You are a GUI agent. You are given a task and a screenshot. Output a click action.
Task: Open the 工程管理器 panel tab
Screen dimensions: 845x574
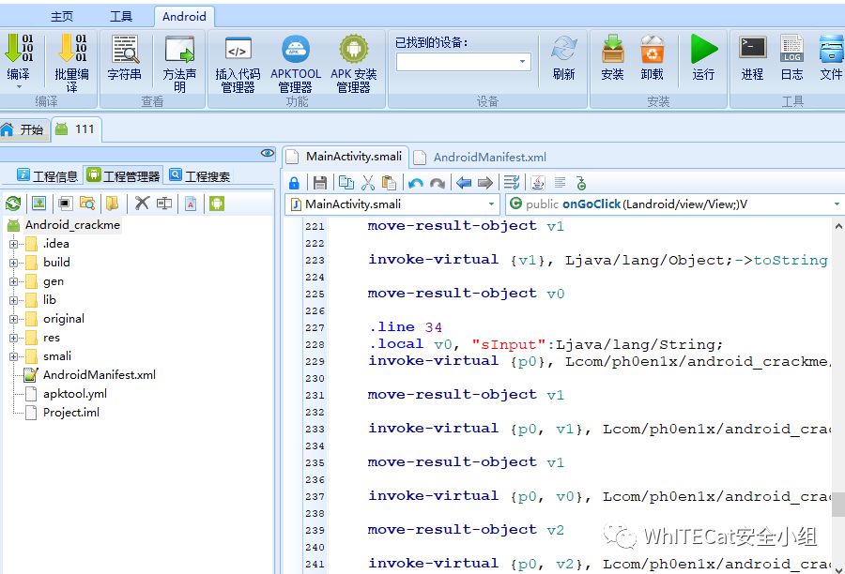(123, 175)
